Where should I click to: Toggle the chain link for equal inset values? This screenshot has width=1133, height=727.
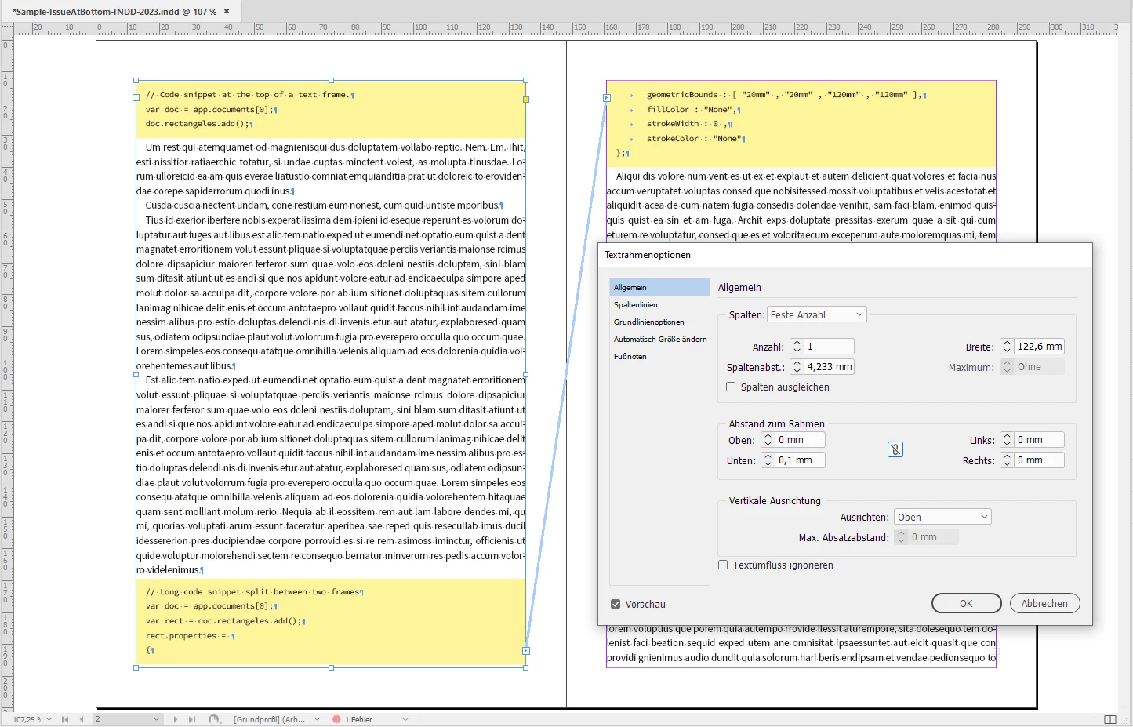pos(895,449)
